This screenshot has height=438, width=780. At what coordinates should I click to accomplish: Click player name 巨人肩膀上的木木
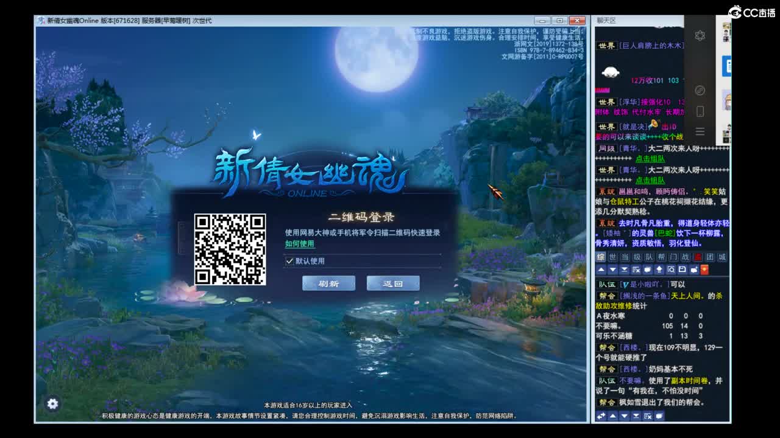click(651, 46)
